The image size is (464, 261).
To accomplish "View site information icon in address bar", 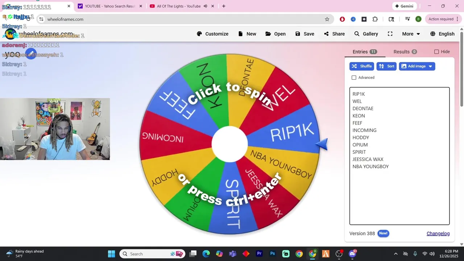I will (41, 19).
